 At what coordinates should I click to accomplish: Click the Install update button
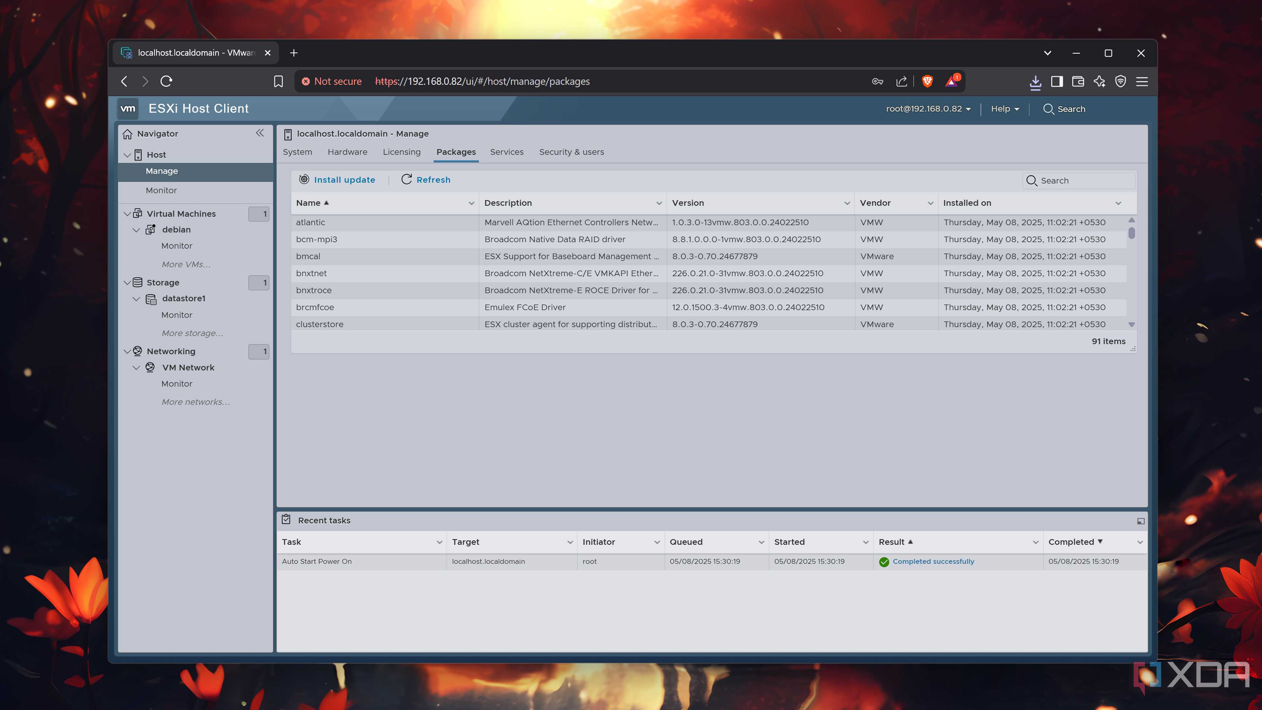pos(337,180)
